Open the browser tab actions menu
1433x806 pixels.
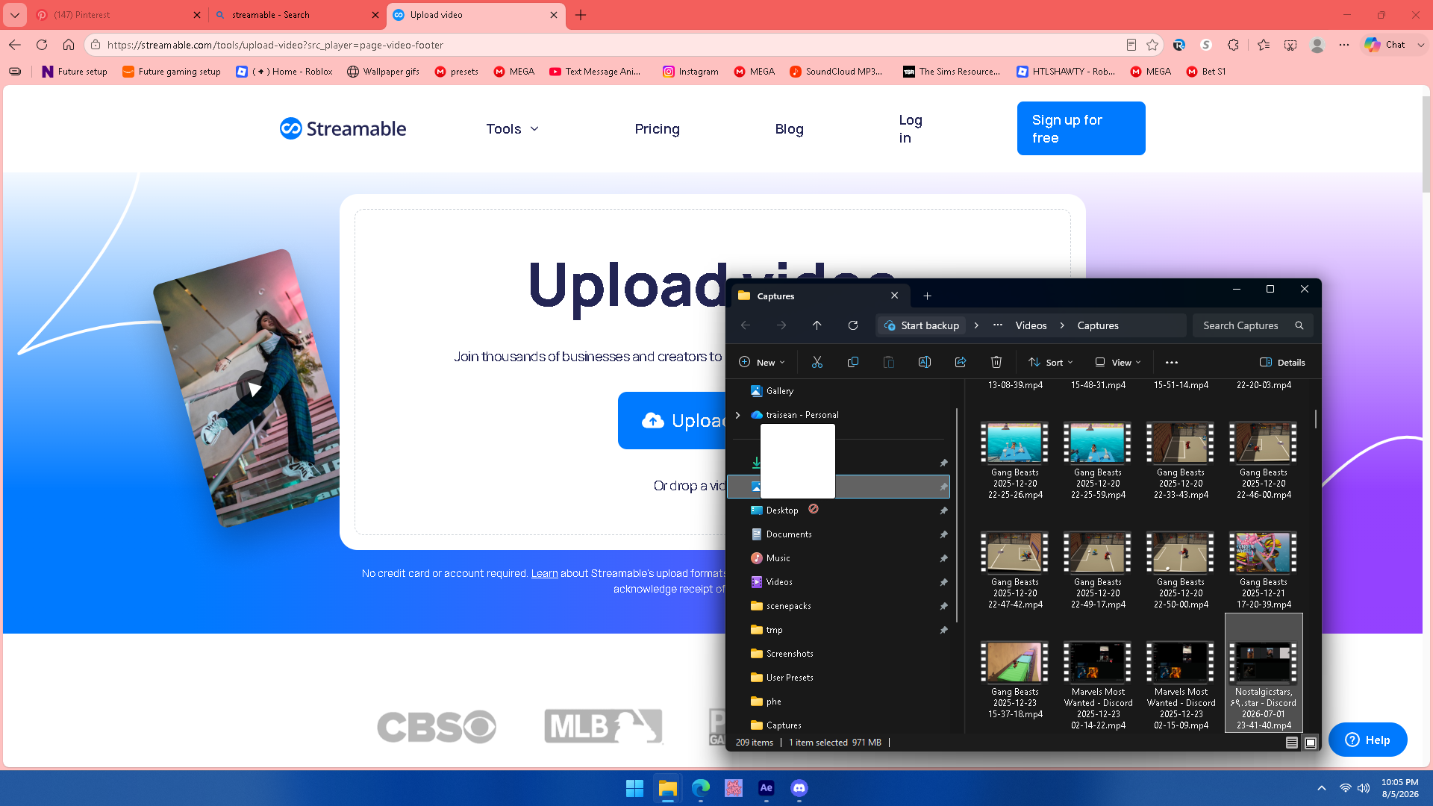[x=15, y=15]
